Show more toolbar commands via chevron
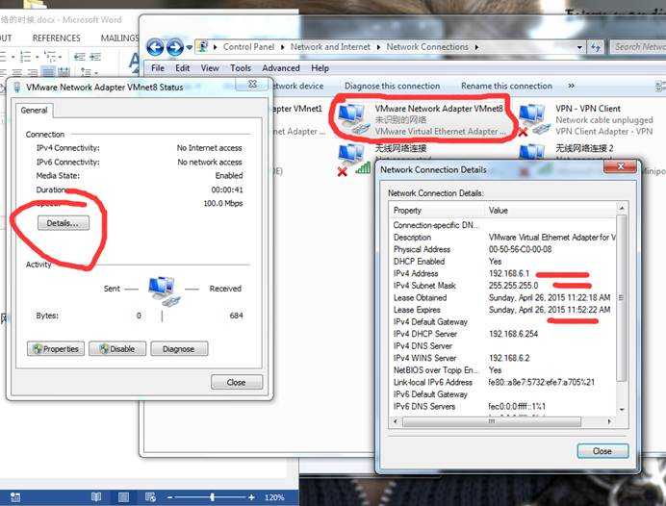The image size is (666, 506). click(x=572, y=86)
